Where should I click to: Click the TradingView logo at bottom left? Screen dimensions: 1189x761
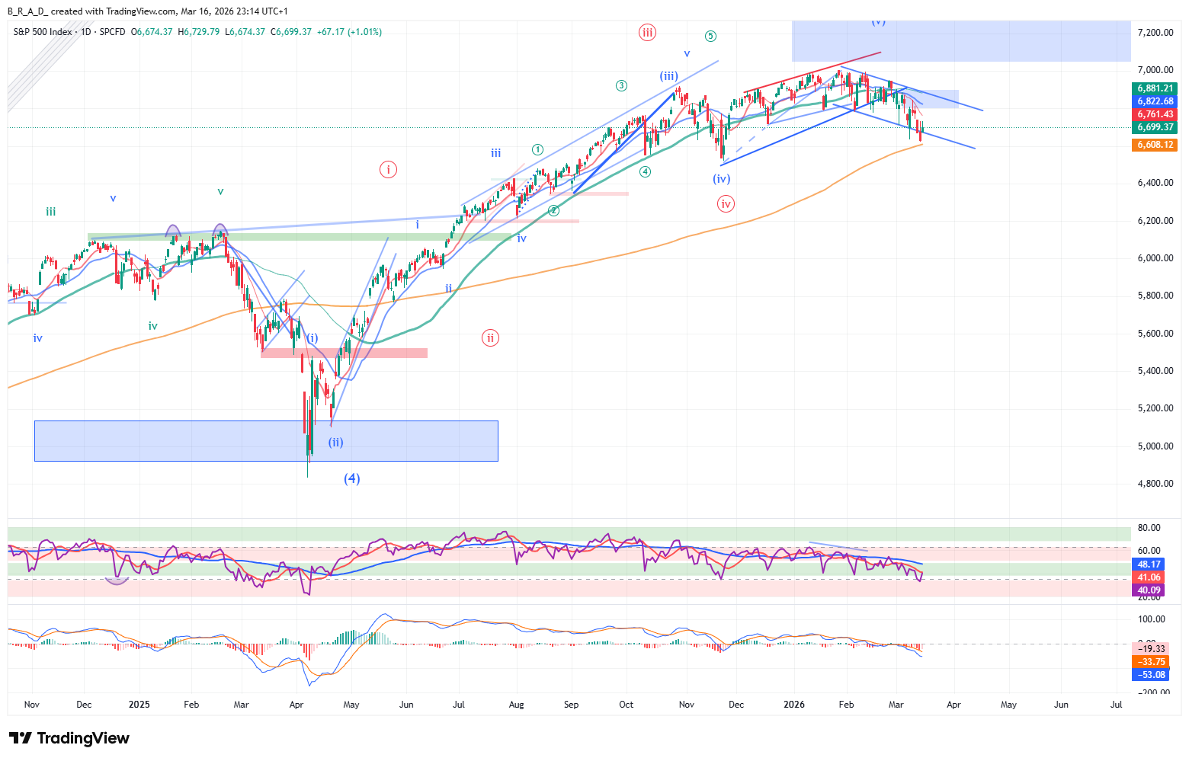point(69,738)
